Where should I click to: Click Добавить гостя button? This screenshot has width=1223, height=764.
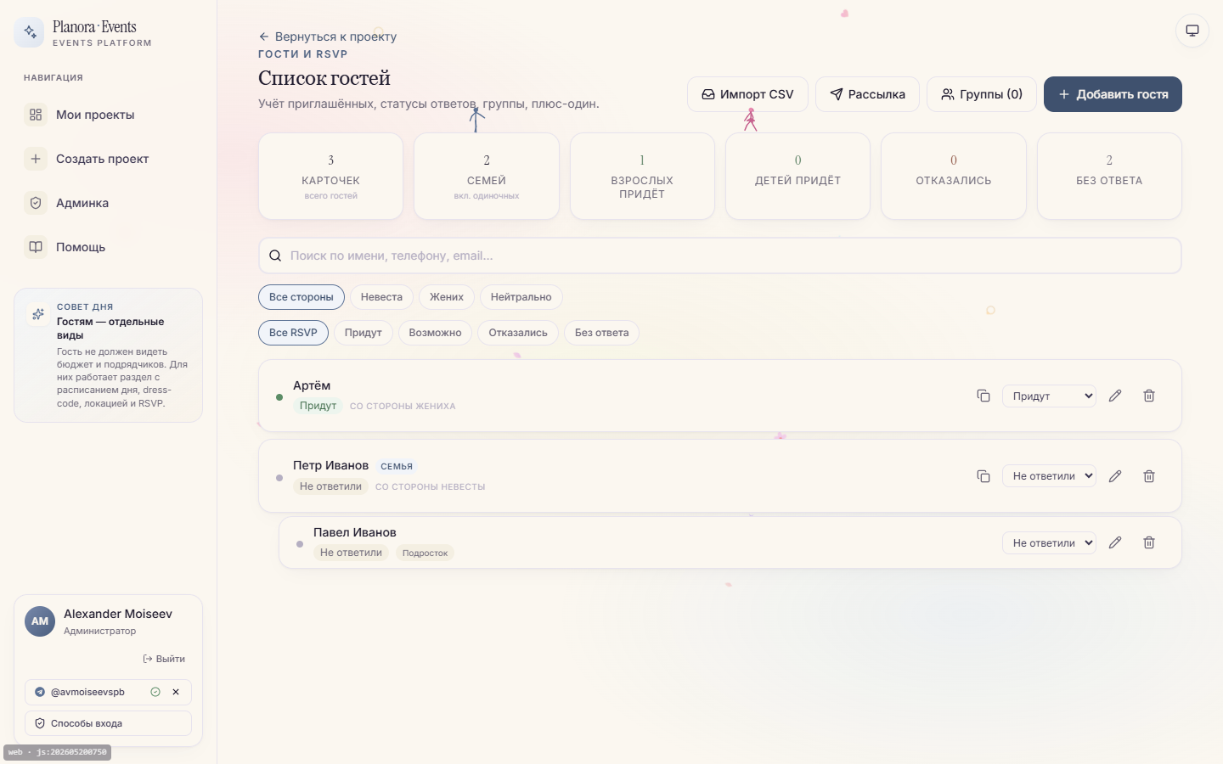(x=1113, y=94)
